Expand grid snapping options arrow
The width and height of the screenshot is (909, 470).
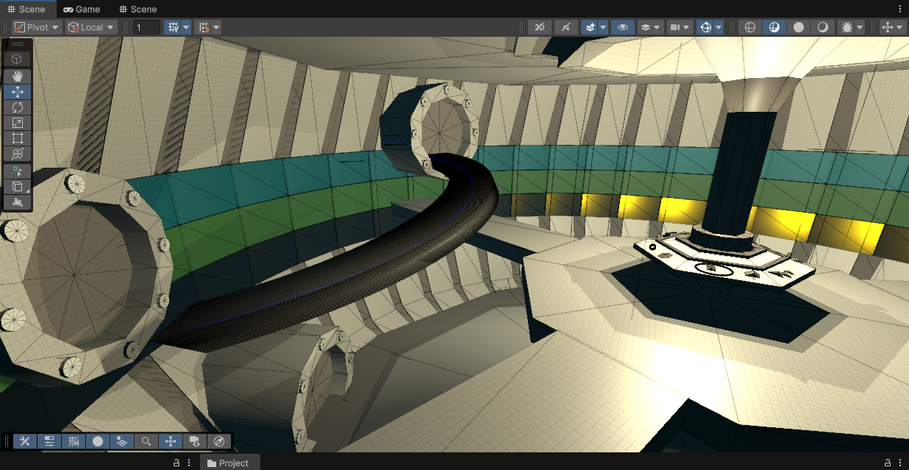(x=186, y=27)
